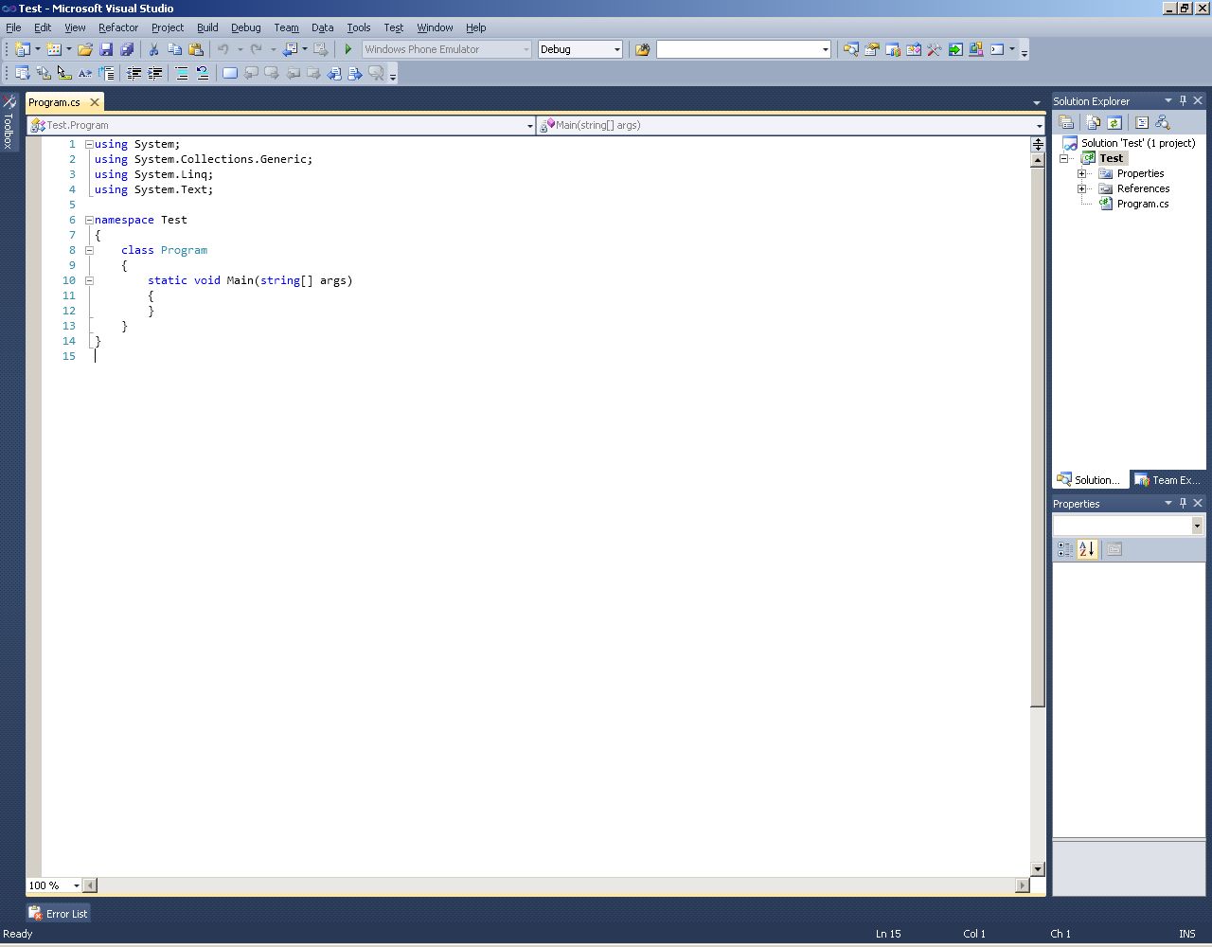Viewport: 1212px width, 947px height.
Task: Open the Extension Manager toolbar icon
Action: pyautogui.click(x=976, y=49)
